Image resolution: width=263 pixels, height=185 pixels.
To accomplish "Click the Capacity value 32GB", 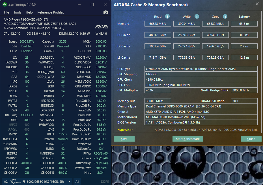I will click(x=63, y=41).
